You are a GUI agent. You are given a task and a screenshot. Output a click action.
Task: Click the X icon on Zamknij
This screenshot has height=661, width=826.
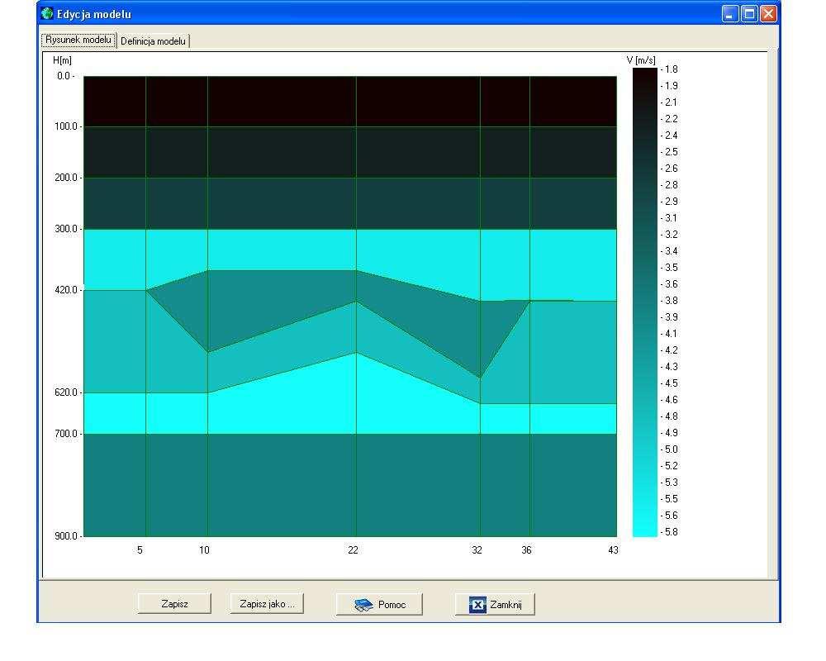click(477, 605)
